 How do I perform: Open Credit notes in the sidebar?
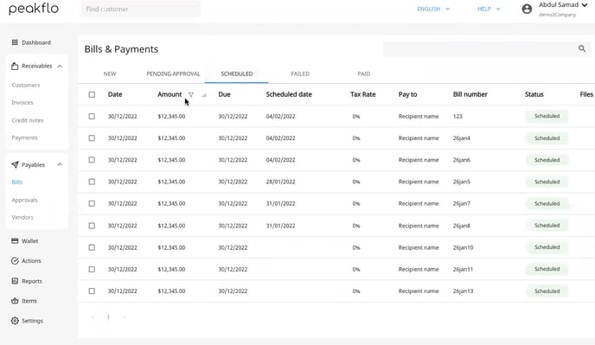coord(28,120)
